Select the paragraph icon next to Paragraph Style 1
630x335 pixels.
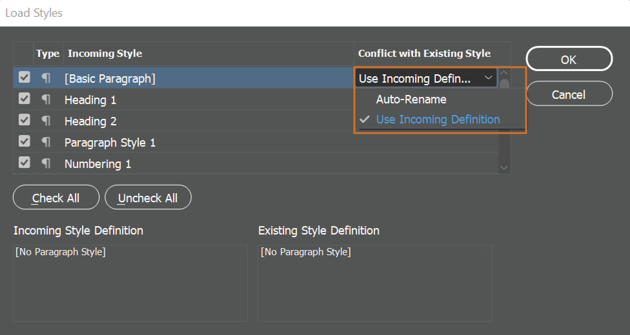point(46,142)
